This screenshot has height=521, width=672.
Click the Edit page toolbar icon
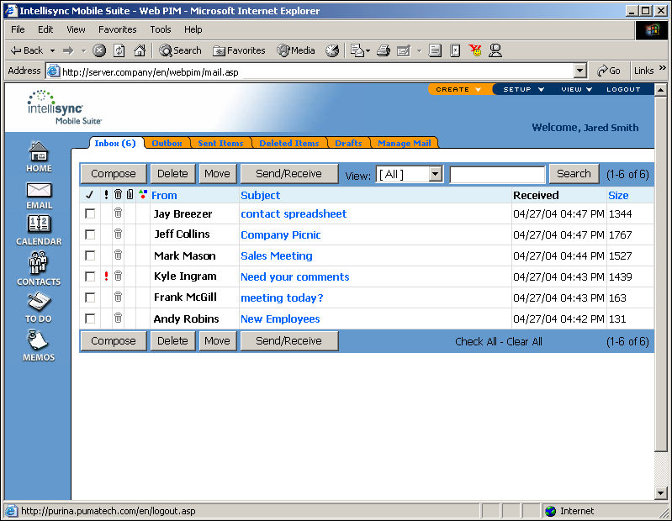(x=404, y=51)
